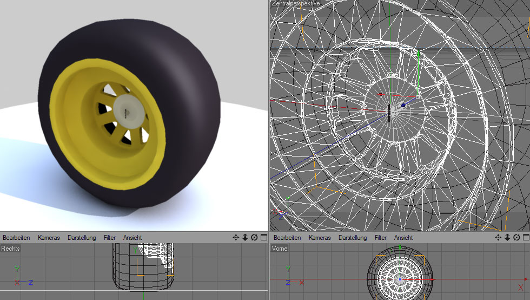Click the rotate icon in the Rechts viewport header
The image size is (530, 300).
pyautogui.click(x=254, y=238)
